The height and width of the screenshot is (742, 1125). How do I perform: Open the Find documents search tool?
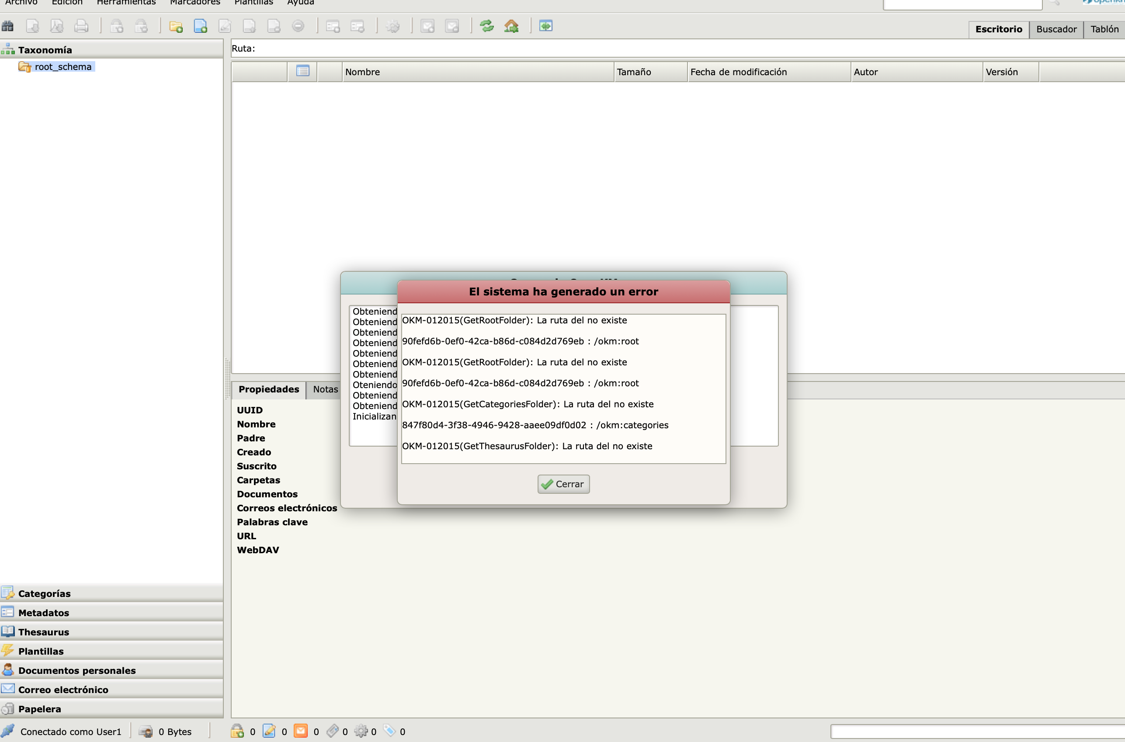pyautogui.click(x=7, y=26)
